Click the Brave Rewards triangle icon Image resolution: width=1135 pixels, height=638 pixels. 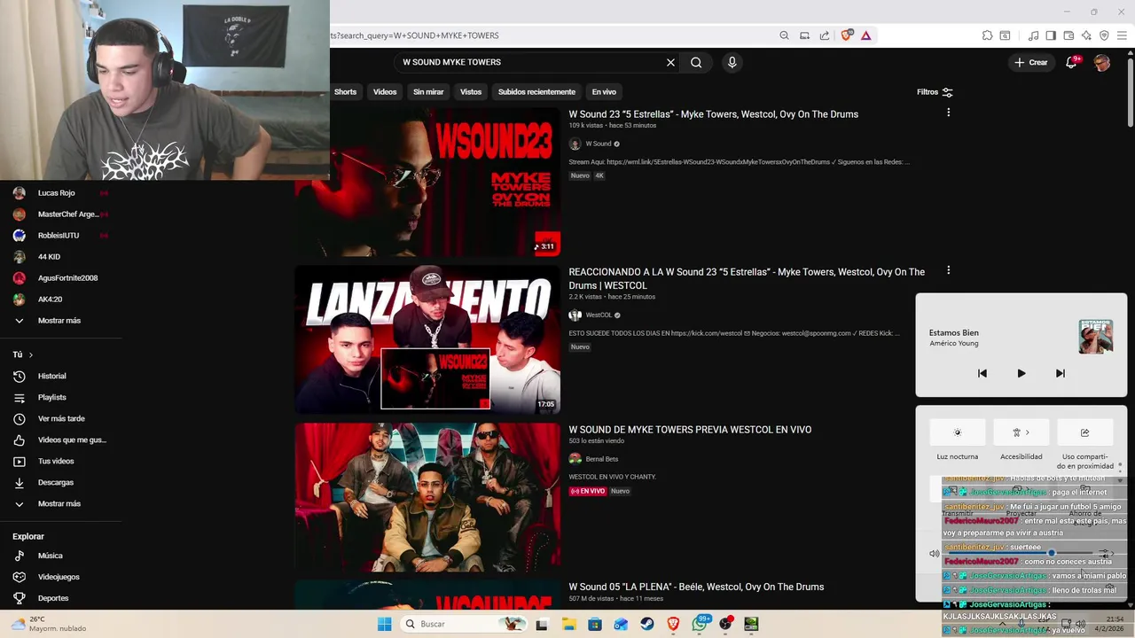pos(865,35)
